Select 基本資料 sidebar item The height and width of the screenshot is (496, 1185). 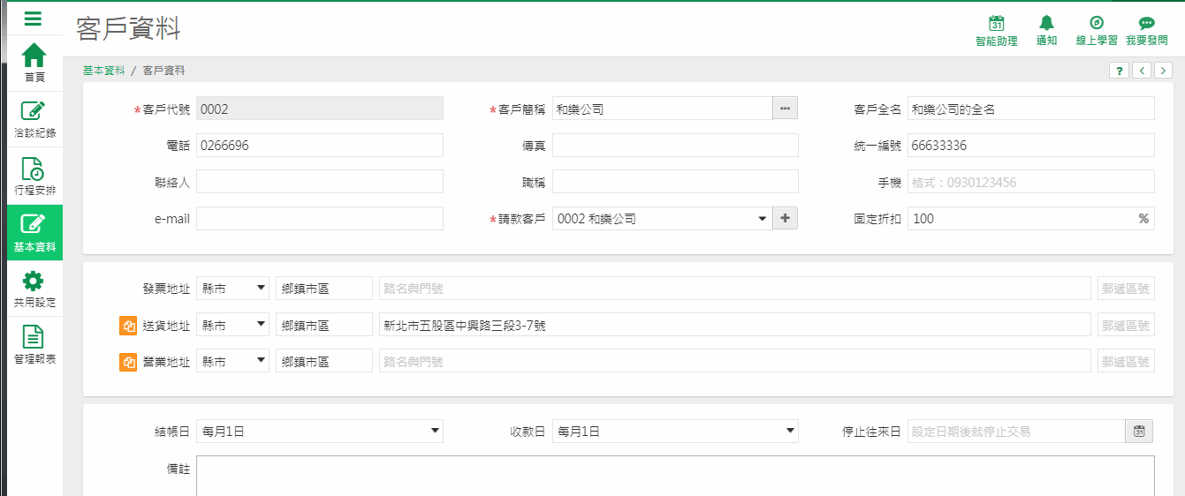pos(34,232)
